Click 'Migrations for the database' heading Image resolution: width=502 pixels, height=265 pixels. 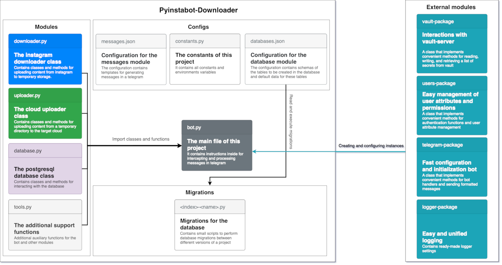tap(204, 224)
